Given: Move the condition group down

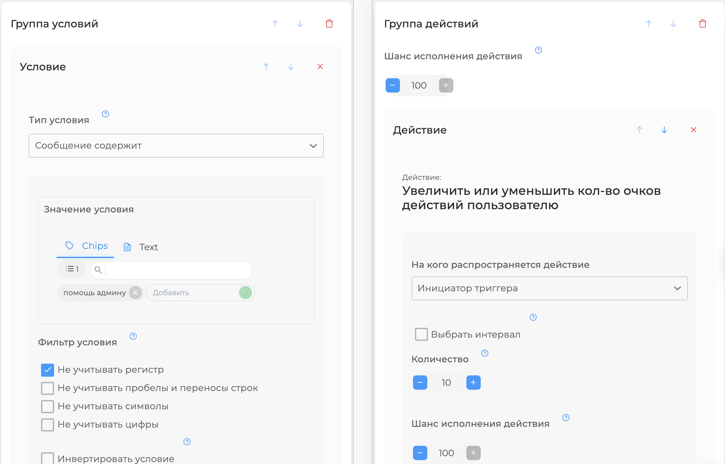Looking at the screenshot, I should pyautogui.click(x=300, y=23).
